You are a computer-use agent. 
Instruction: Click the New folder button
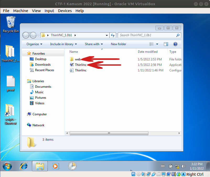[x=119, y=44]
